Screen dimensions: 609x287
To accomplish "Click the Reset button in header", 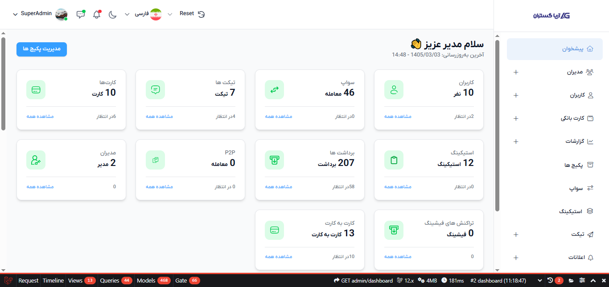I will tap(192, 14).
